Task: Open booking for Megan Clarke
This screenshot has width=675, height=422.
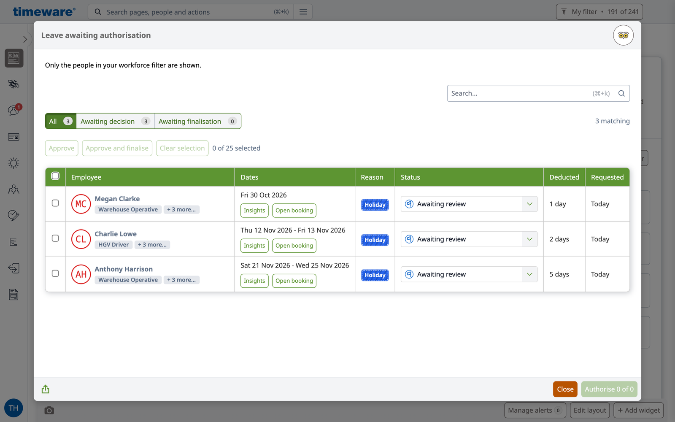Action: pos(294,211)
